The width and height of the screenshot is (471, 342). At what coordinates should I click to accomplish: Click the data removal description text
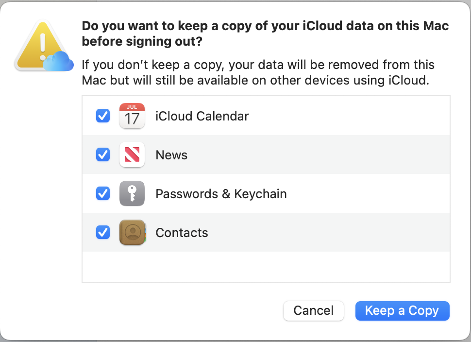pyautogui.click(x=257, y=72)
